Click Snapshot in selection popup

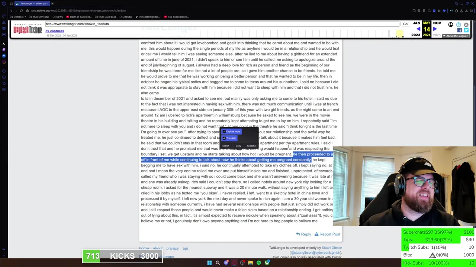tap(251, 146)
